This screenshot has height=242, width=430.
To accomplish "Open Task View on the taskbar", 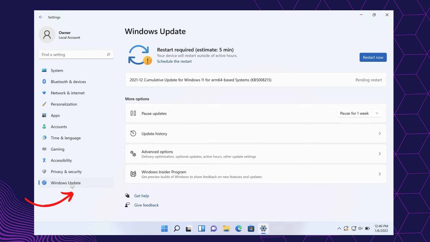I will [x=189, y=229].
